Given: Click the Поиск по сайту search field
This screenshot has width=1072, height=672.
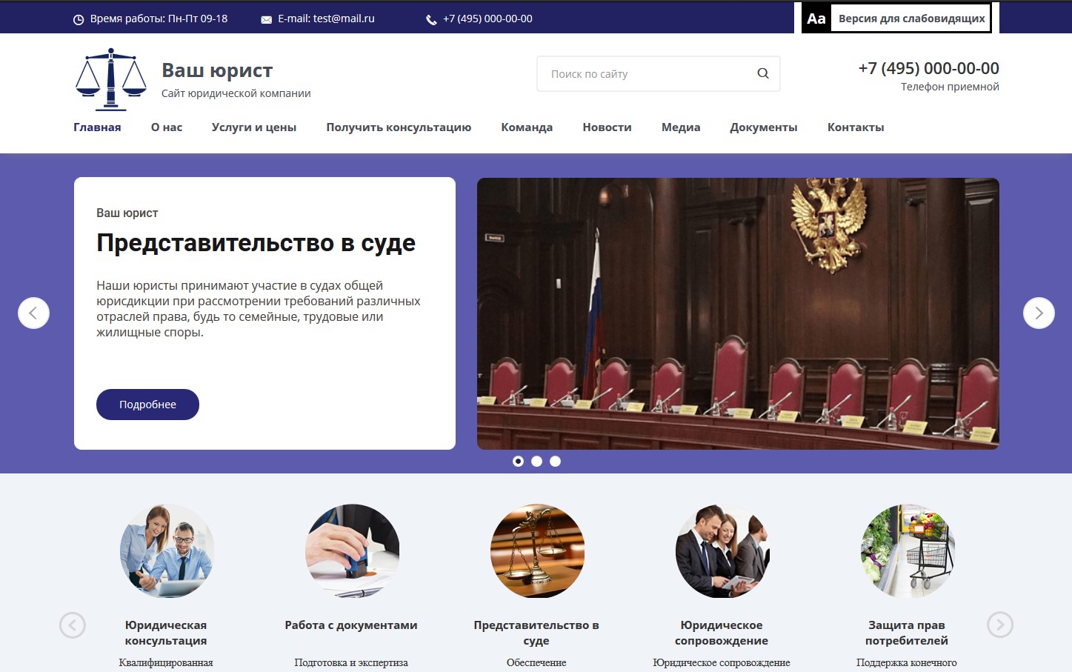Looking at the screenshot, I should pos(645,74).
